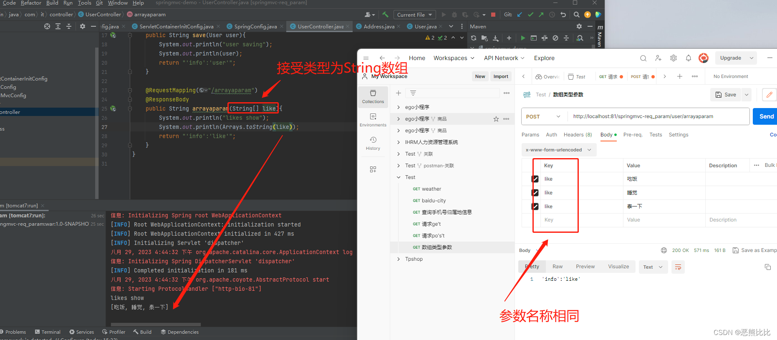Screen dimensions: 777x340
Task: Click the pencil edit icon beside Save
Action: (x=769, y=95)
